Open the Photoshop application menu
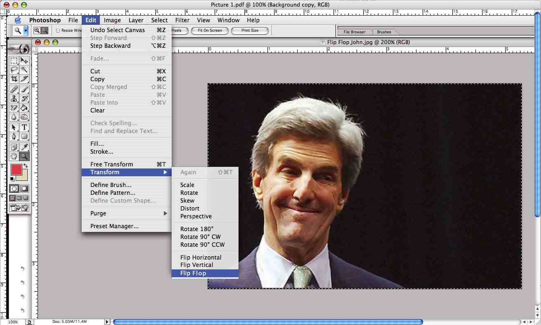This screenshot has height=325, width=541. (45, 20)
